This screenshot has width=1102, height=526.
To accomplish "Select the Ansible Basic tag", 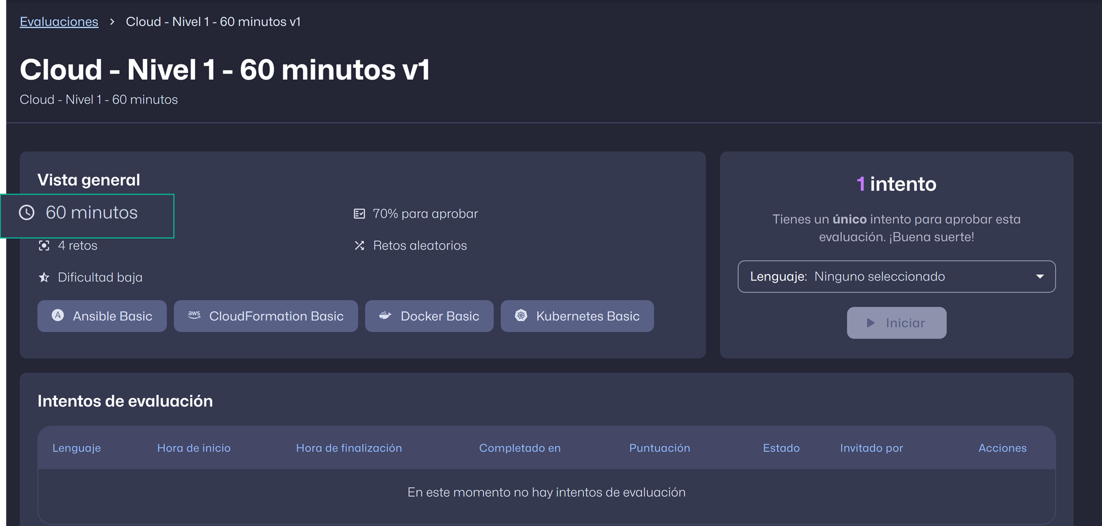I will click(x=102, y=316).
